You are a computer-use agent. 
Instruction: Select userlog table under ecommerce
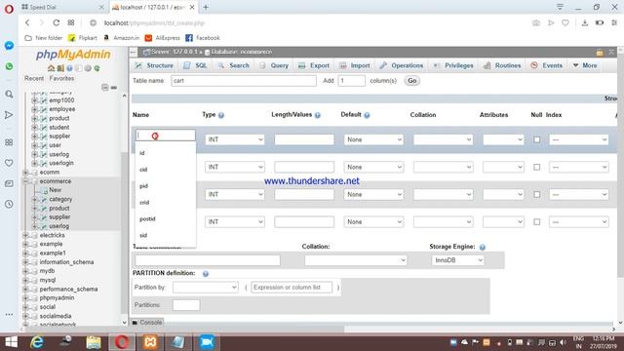(58, 226)
